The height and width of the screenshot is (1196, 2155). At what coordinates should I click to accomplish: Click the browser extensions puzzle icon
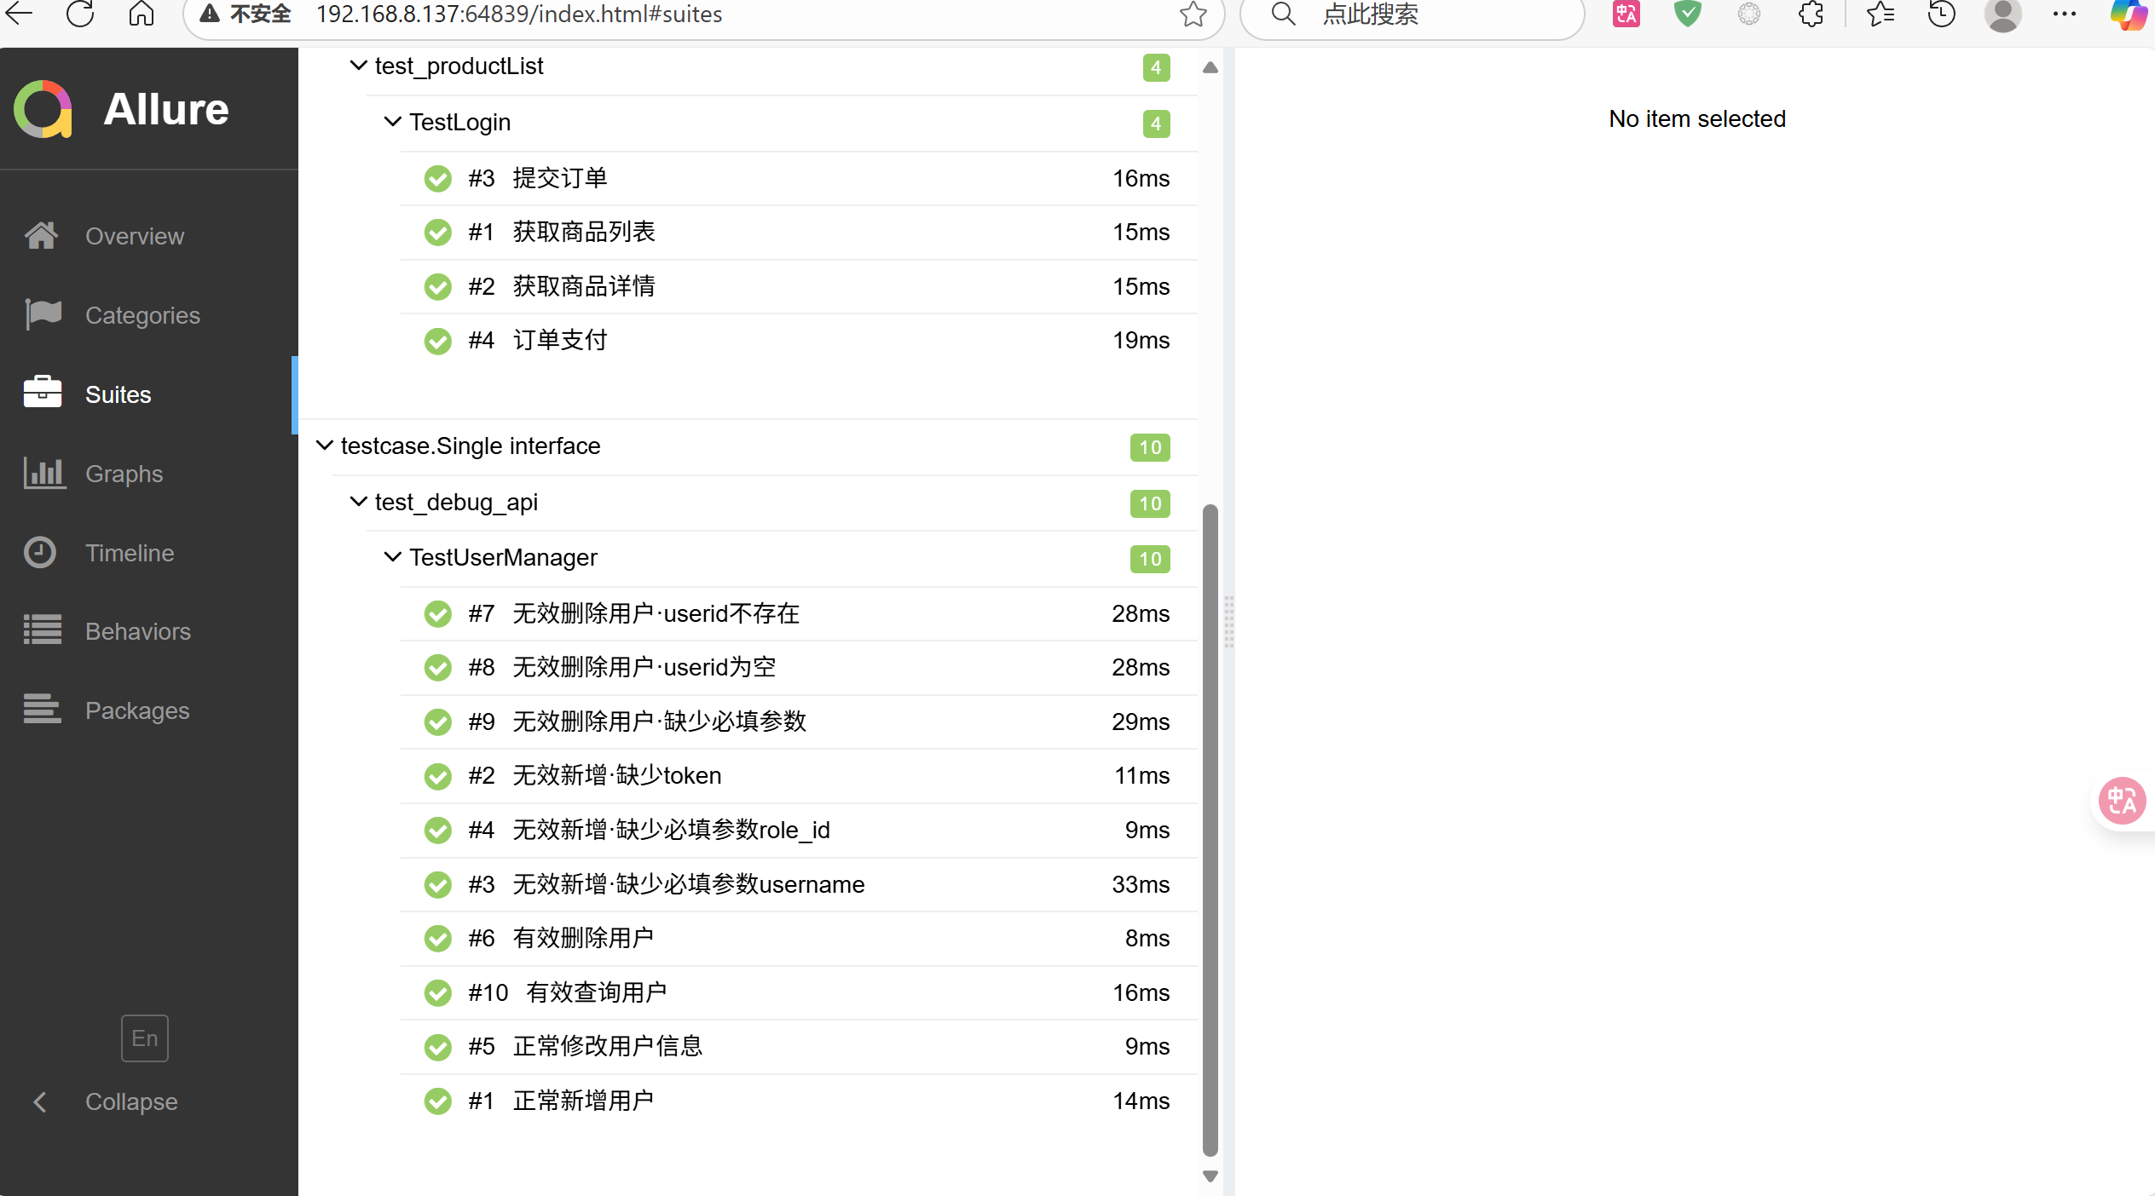(1811, 14)
